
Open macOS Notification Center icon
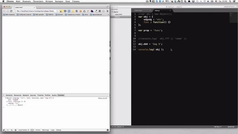click(x=234, y=1)
